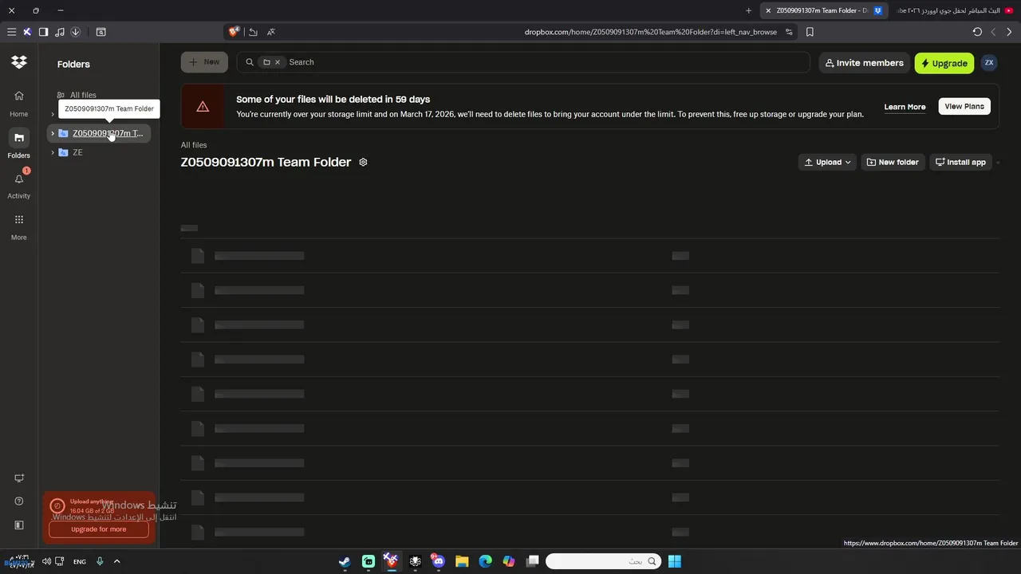Collapse the sidebar with the panel icon
The width and height of the screenshot is (1021, 574).
click(x=19, y=525)
